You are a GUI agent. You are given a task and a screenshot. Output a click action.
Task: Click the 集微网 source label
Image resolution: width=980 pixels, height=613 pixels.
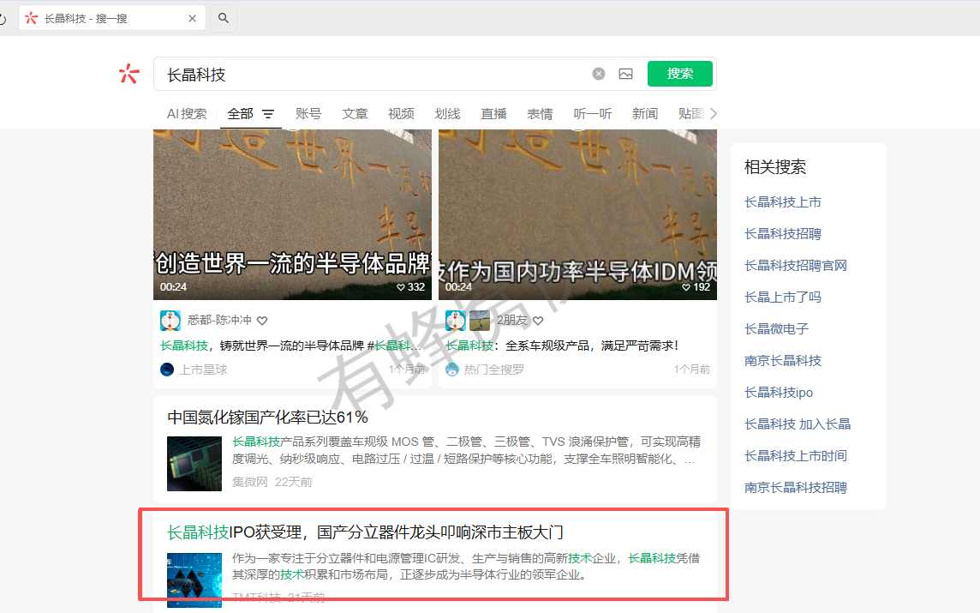250,482
